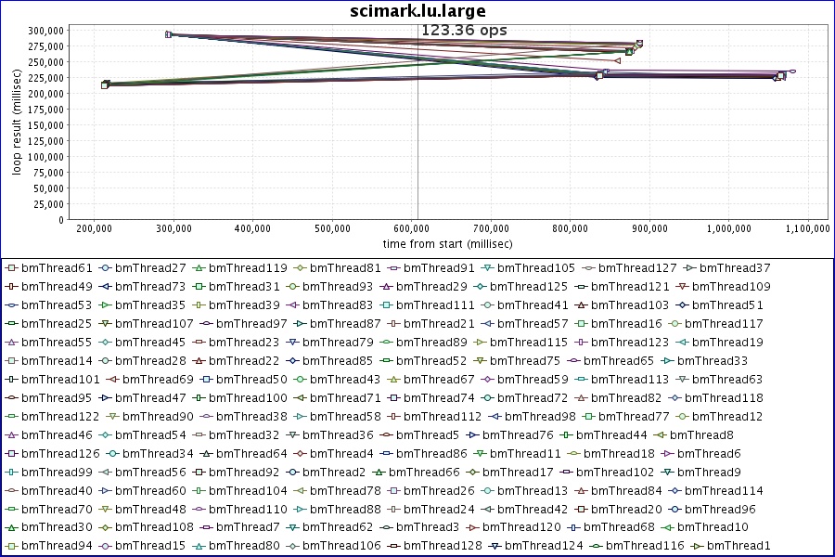Click the bmThread16 legend square marker
Image resolution: width=835 pixels, height=557 pixels.
coord(581,323)
